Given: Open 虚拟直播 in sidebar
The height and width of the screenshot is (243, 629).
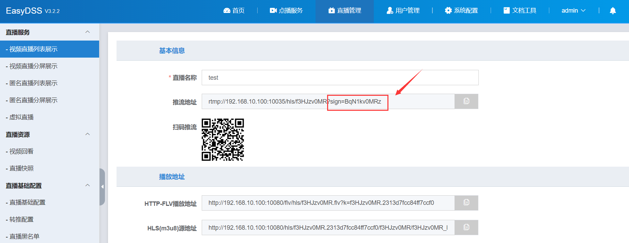Looking at the screenshot, I should click(49, 117).
